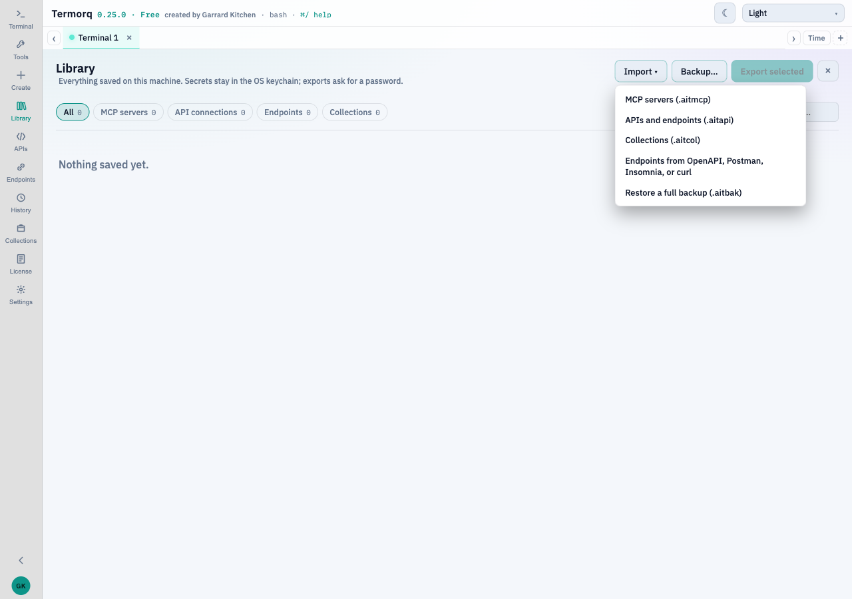This screenshot has width=852, height=599.
Task: Open Collections in the sidebar
Action: click(21, 233)
